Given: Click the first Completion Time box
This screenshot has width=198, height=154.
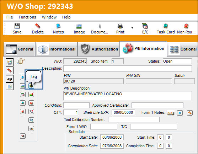Looking at the screenshot, I should 160,146.
